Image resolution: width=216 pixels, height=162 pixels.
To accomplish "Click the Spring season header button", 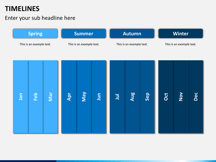I will coord(35,34).
